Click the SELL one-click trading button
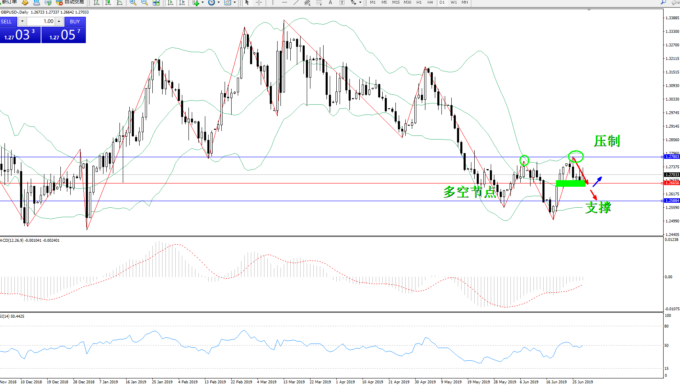Image resolution: width=680 pixels, height=385 pixels. 8,21
